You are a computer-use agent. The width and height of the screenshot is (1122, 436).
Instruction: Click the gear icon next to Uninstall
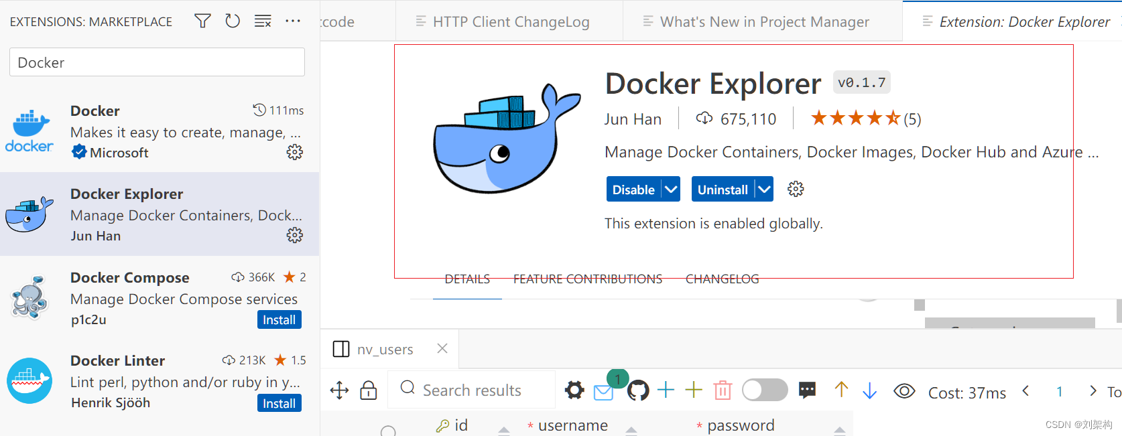pos(796,189)
